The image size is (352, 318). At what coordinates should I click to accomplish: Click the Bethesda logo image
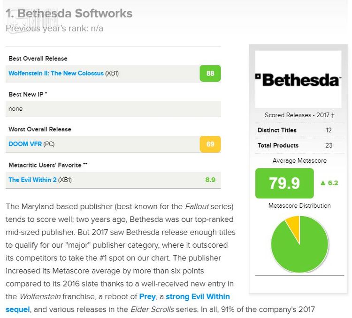tap(298, 79)
